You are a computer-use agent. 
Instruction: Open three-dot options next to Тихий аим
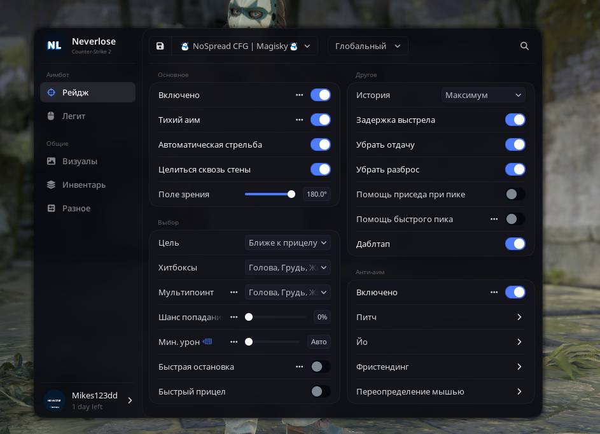tap(299, 120)
